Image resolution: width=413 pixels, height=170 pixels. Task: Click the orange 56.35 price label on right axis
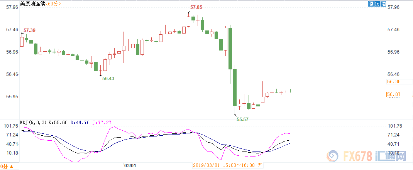[x=394, y=82]
